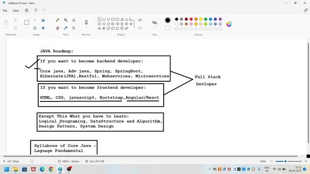Select the Line shape
The image size is (310, 174).
[99, 19]
